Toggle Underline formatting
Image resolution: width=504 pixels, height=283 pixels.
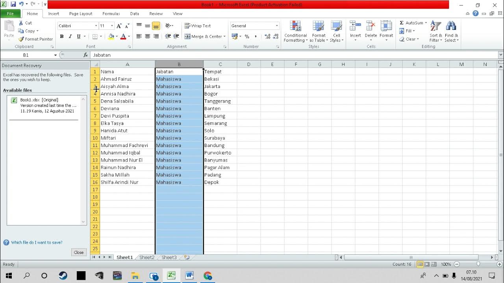pos(79,37)
